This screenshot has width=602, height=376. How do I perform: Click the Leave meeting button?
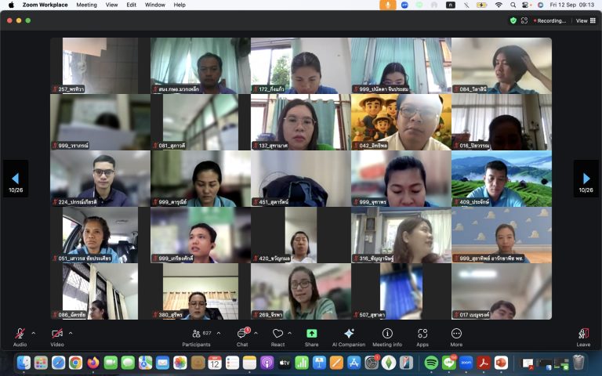(x=583, y=334)
